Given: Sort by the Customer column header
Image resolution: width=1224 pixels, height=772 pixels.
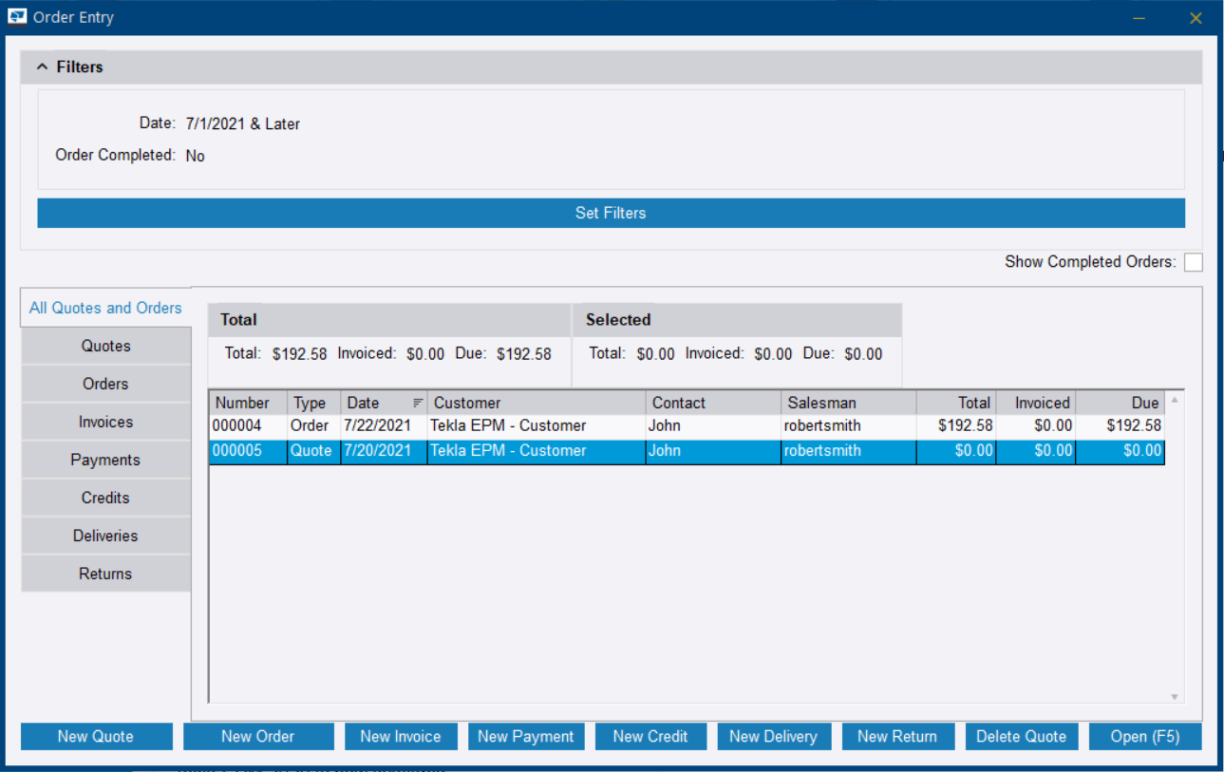Looking at the screenshot, I should [537, 403].
